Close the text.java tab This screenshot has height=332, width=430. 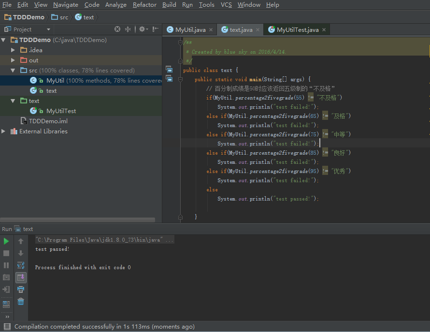(258, 29)
